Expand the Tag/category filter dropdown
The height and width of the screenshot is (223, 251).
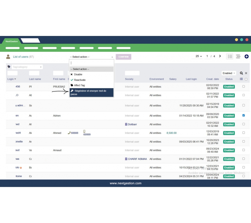(27, 67)
